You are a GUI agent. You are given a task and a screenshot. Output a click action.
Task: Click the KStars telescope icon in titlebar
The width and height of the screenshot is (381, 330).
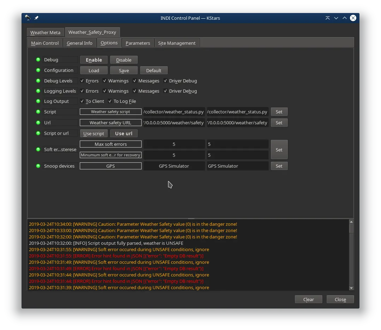28,18
